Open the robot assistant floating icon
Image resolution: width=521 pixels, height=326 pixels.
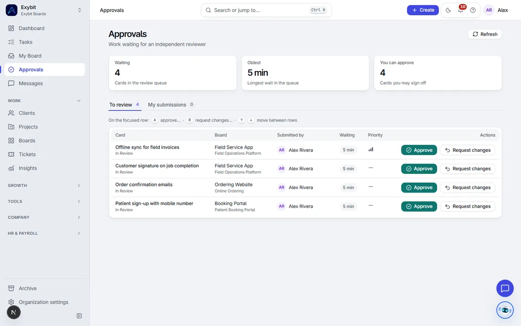pyautogui.click(x=505, y=310)
